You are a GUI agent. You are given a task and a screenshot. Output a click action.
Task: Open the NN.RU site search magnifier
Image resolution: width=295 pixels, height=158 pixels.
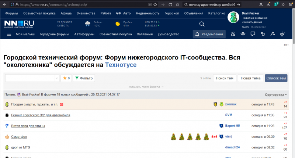coord(202,24)
